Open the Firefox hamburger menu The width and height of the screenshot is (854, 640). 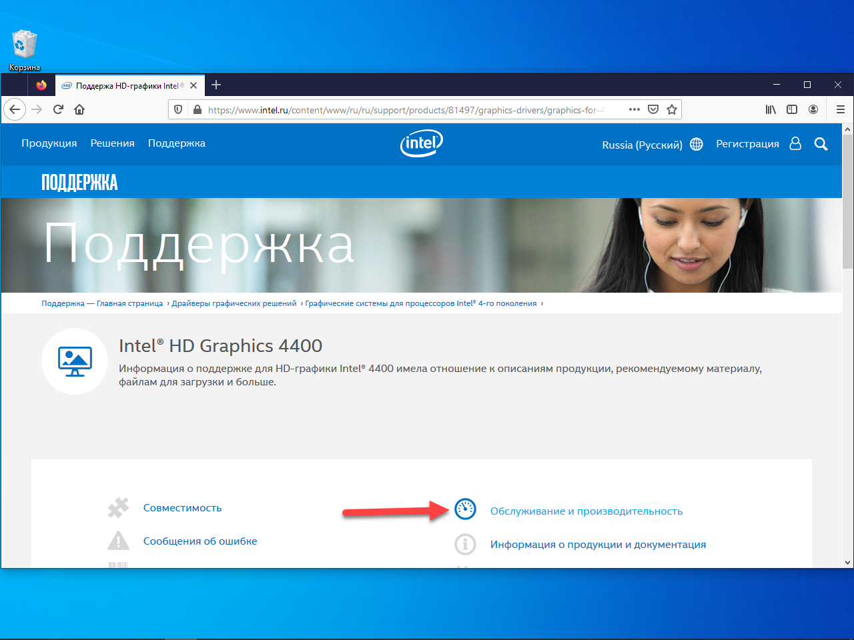(841, 109)
